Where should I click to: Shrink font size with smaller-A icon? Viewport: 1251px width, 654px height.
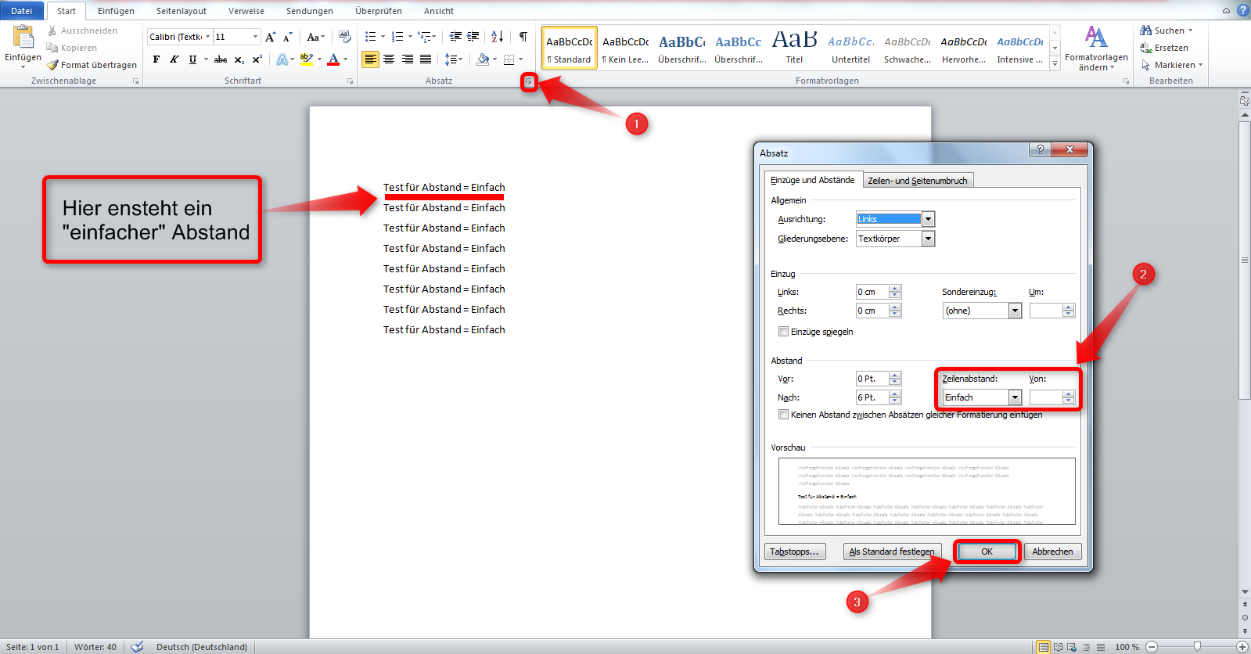pyautogui.click(x=288, y=37)
